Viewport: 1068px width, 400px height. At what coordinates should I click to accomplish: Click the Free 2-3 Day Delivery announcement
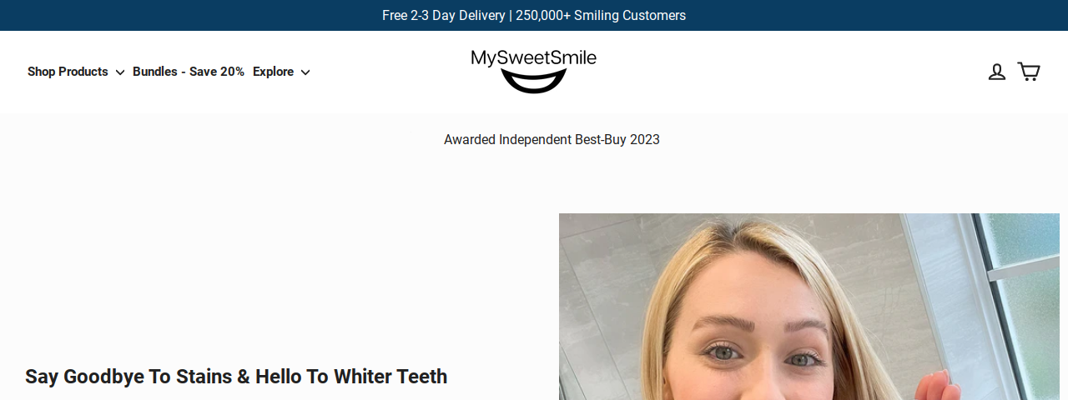pos(444,15)
